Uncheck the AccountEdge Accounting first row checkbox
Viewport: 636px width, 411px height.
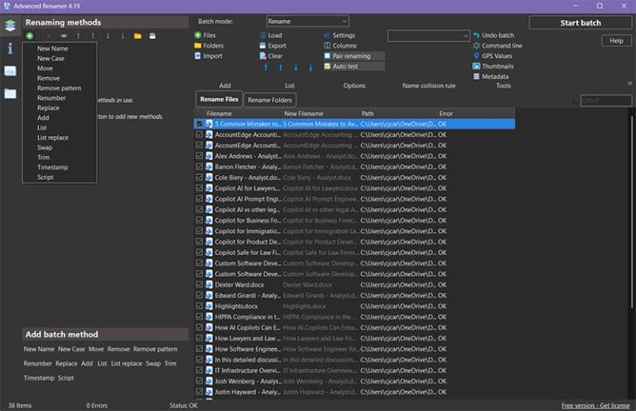pyautogui.click(x=199, y=134)
